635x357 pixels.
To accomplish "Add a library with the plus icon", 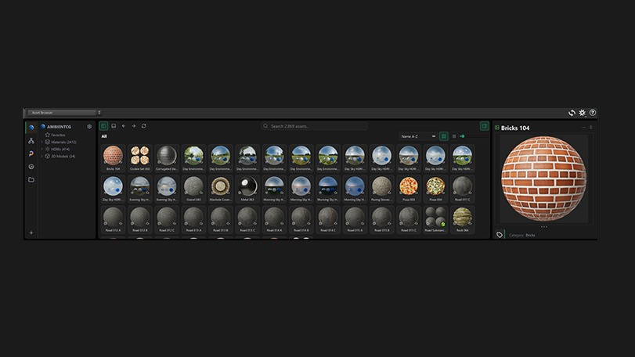I will click(31, 233).
